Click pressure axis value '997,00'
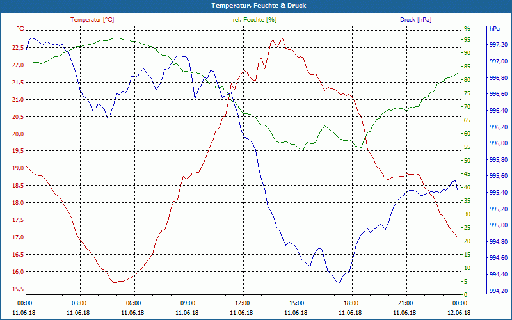 [499, 61]
